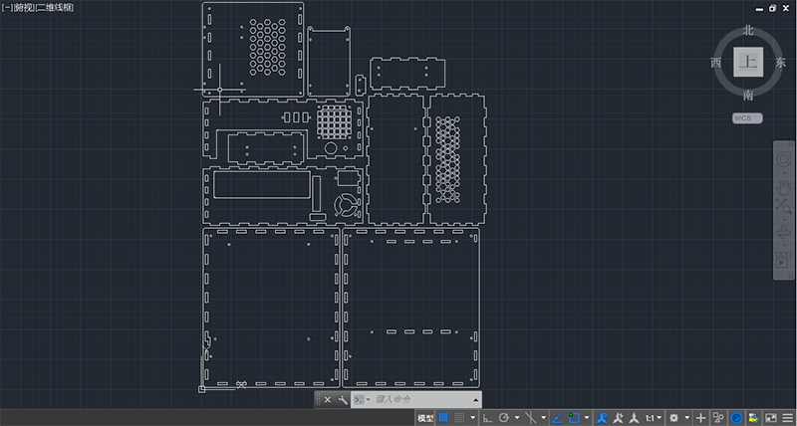Click navigation bar steering wheel icon

click(784, 160)
